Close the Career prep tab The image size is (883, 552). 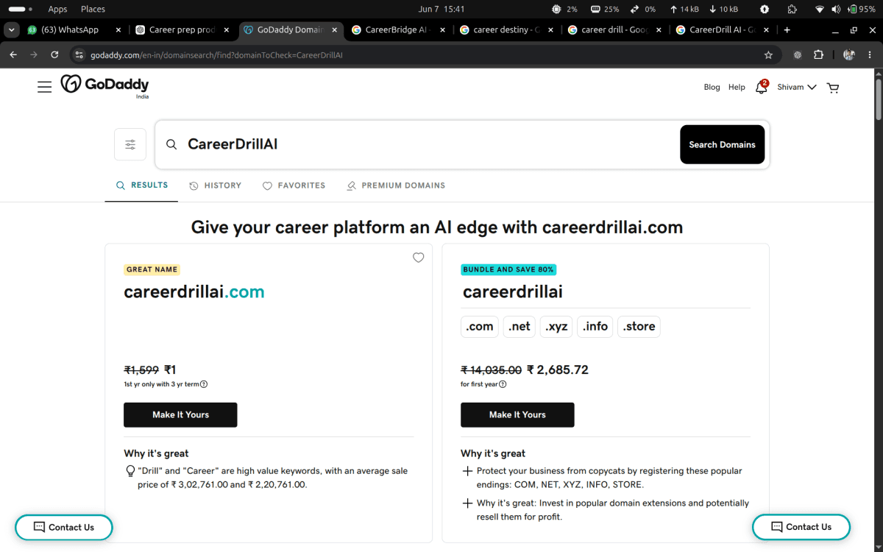[x=226, y=30]
